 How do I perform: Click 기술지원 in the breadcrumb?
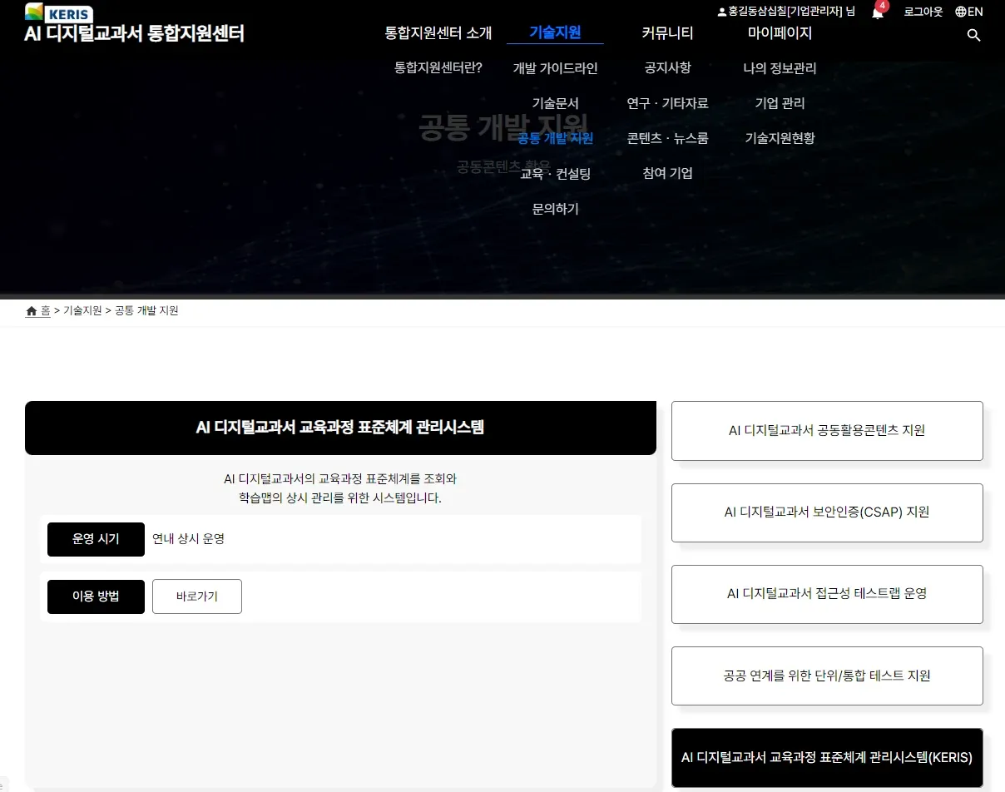coord(82,311)
